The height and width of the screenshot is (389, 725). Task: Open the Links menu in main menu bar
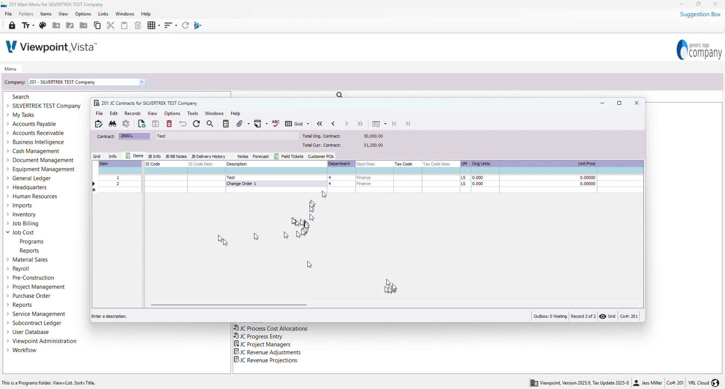103,14
